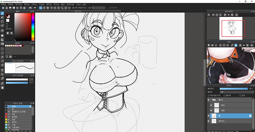Float the Navigator panel with popout icon
The height and width of the screenshot is (132, 255).
tap(251, 11)
